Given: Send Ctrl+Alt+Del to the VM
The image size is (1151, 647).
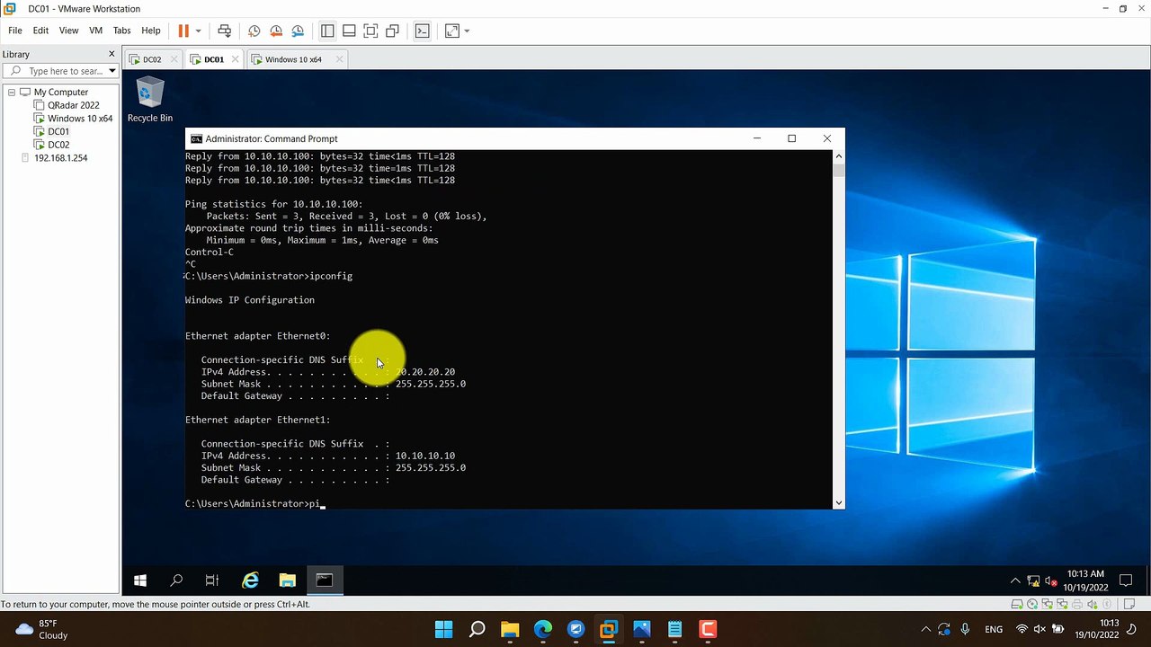Looking at the screenshot, I should (x=225, y=31).
